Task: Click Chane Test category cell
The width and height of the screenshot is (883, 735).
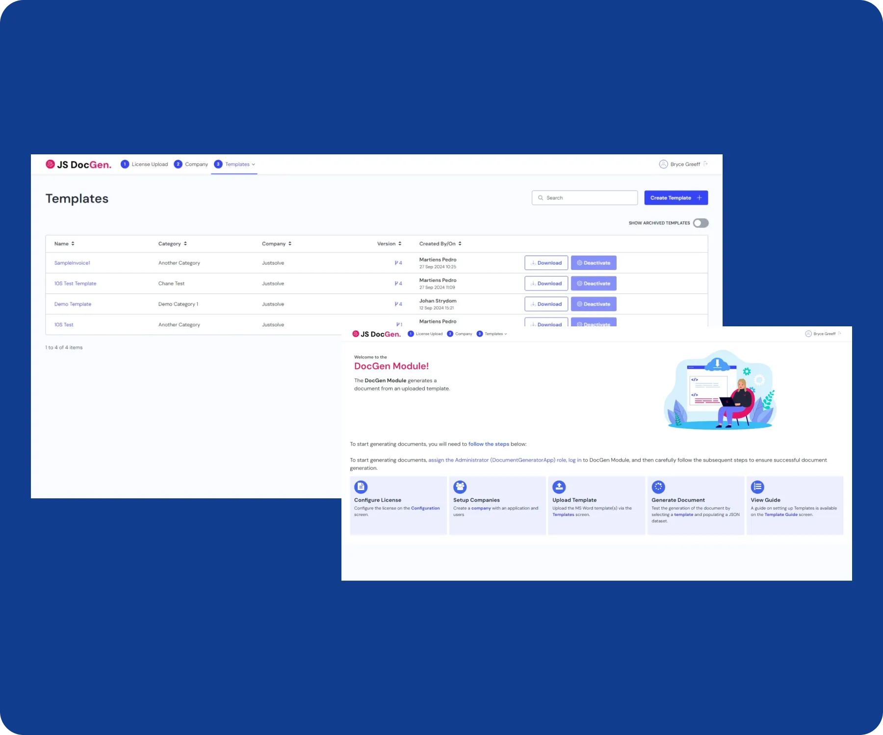Action: pos(171,284)
